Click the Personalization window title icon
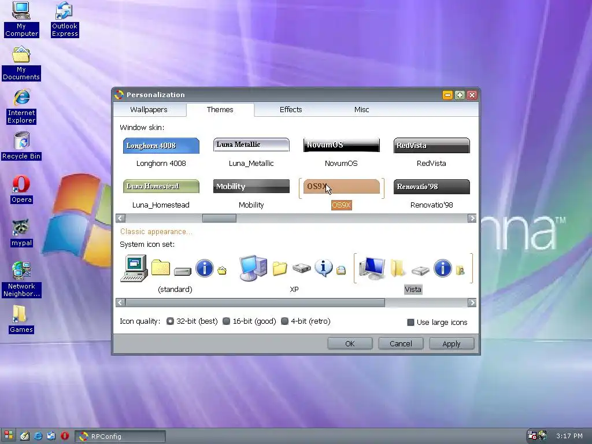Viewport: 592px width, 444px height. [x=119, y=95]
